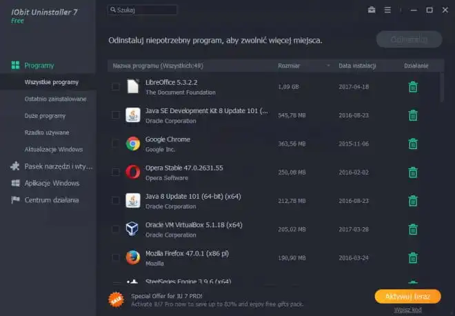Click the program list vertical scrollbar
Image resolution: width=455 pixels, height=316 pixels.
(x=442, y=87)
